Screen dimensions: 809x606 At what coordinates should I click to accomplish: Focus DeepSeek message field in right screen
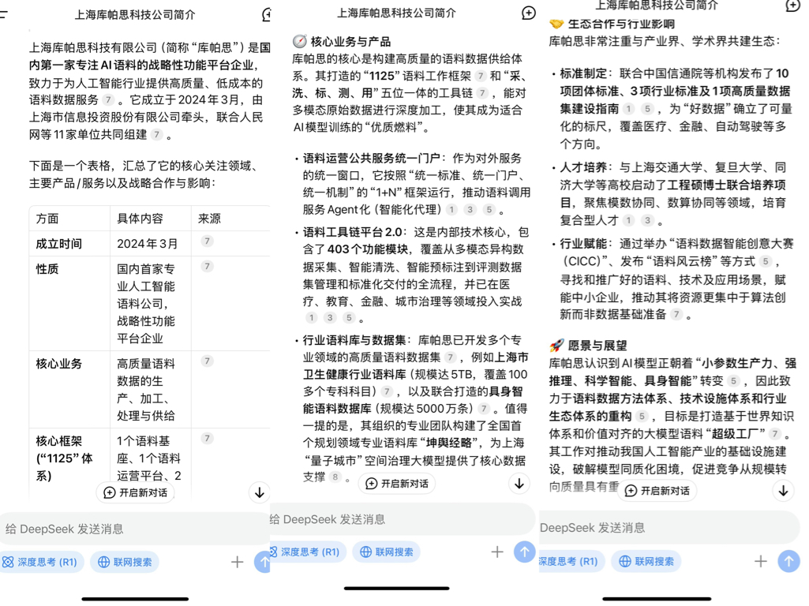(x=670, y=528)
